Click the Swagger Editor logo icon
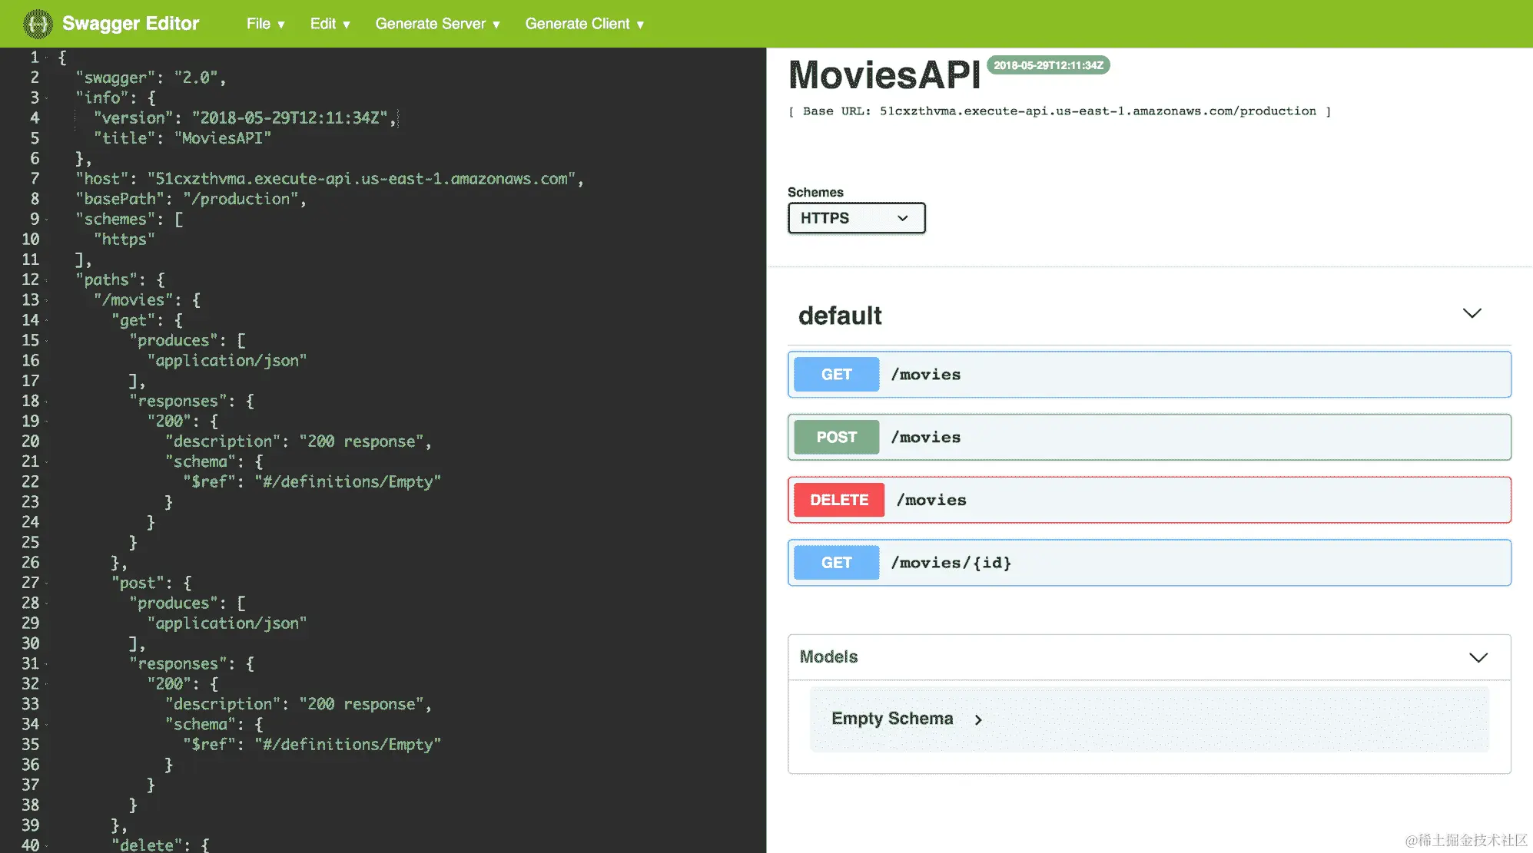The image size is (1533, 853). pyautogui.click(x=37, y=24)
